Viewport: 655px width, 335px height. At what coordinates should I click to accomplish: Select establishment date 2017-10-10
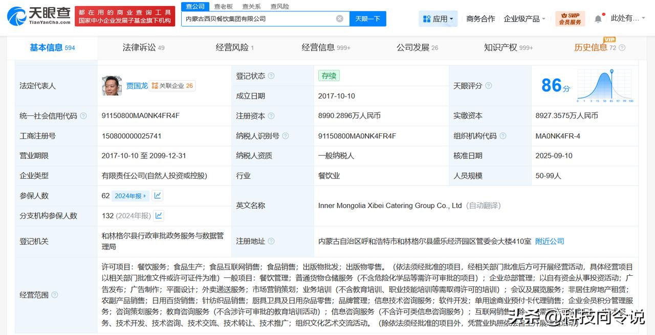pyautogui.click(x=337, y=96)
